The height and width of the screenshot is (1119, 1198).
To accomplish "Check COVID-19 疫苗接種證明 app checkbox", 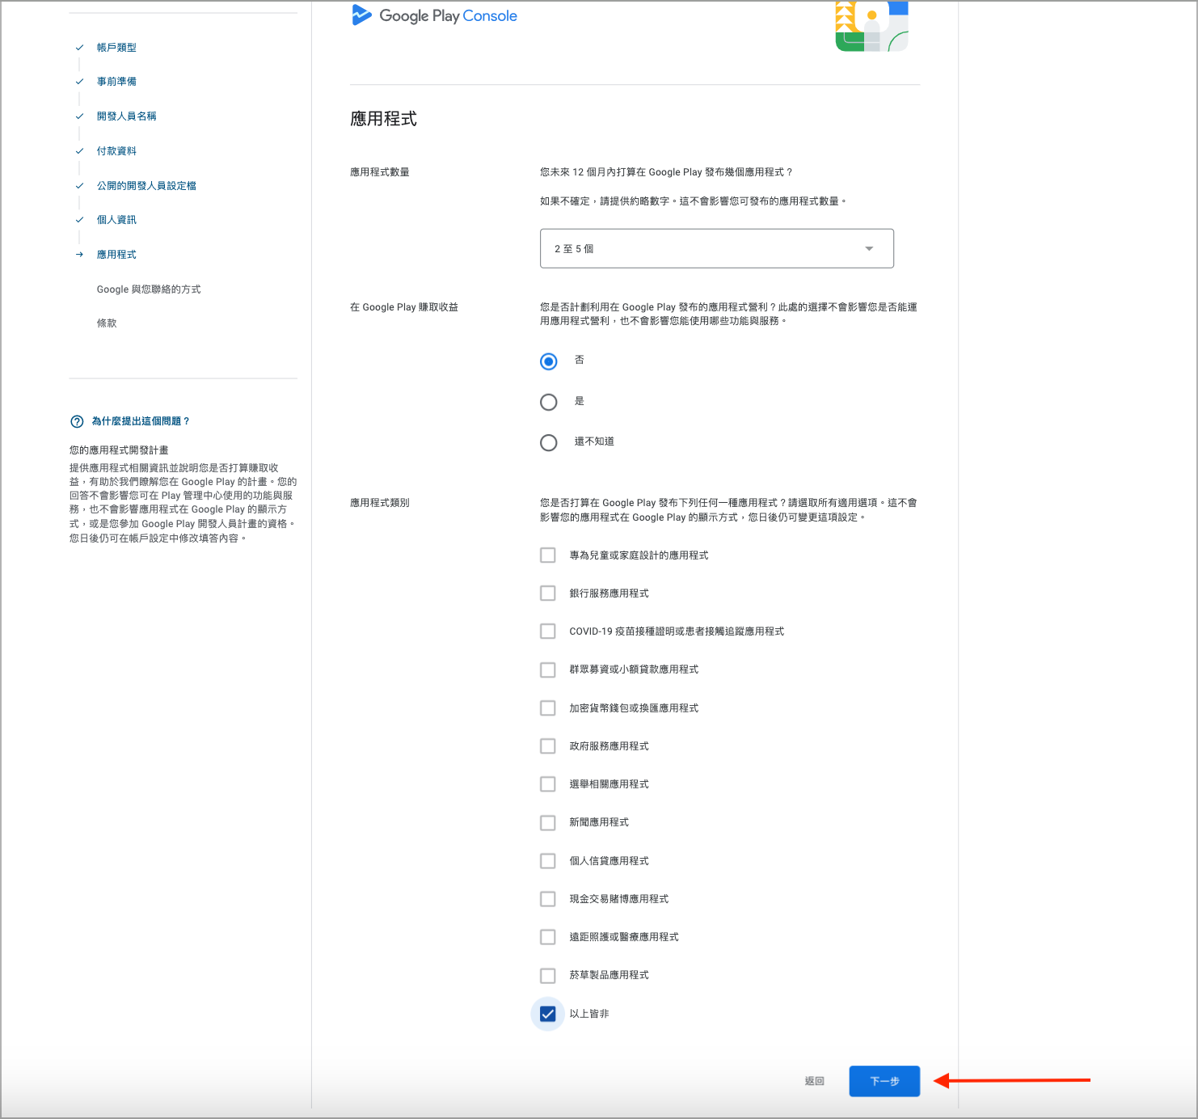I will [548, 631].
